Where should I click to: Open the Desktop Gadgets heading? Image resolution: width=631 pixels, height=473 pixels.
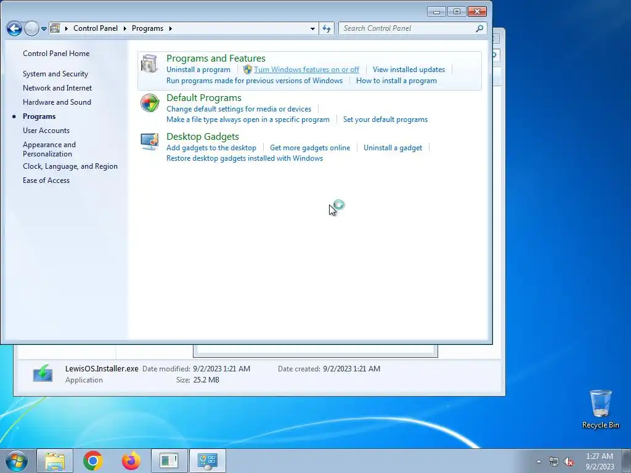(202, 137)
